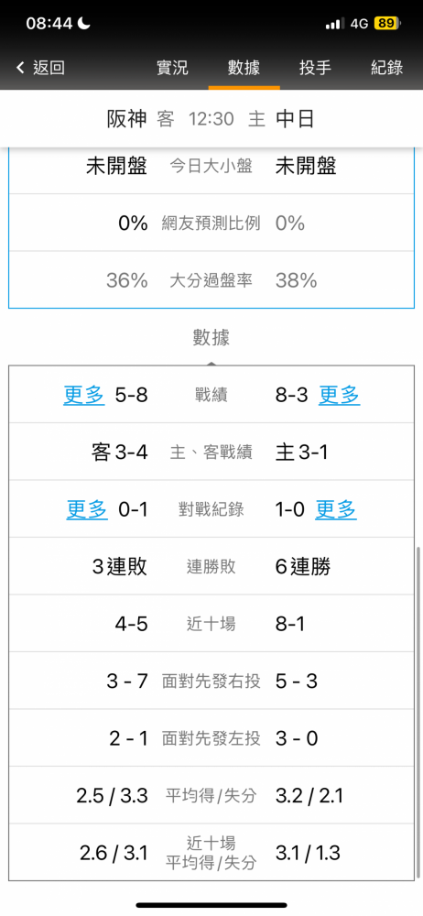423x916 pixels.
Task: Open 更多 link next to 8-3 record
Action: (339, 396)
